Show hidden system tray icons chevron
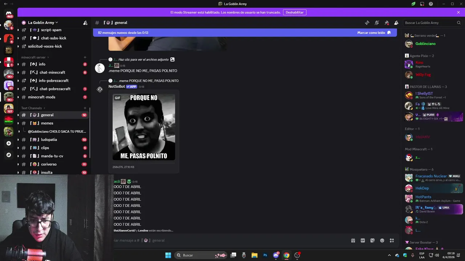The image size is (465, 261). pos(389,255)
